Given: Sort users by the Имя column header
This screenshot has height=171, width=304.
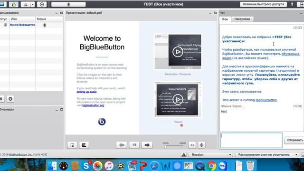Looking at the screenshot, I should pos(22,19).
